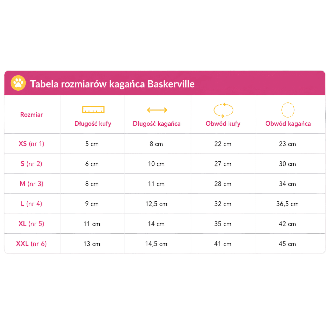Viewport: 330px width, 330px height.
Task: Click the double-headed arrow icon
Action: [157, 110]
